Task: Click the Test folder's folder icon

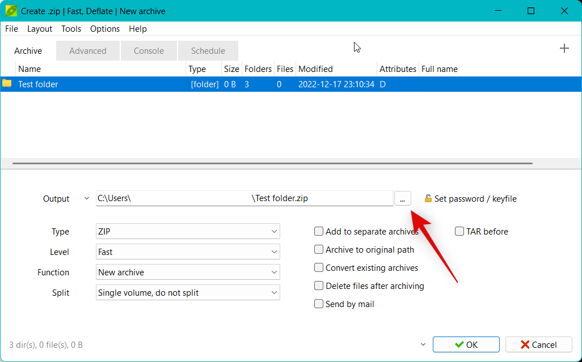Action: [x=7, y=84]
